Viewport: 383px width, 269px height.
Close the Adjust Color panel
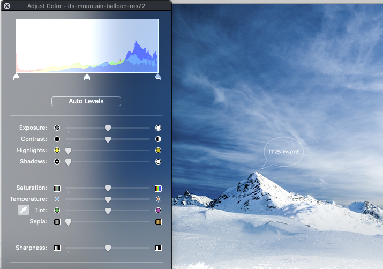pyautogui.click(x=6, y=5)
